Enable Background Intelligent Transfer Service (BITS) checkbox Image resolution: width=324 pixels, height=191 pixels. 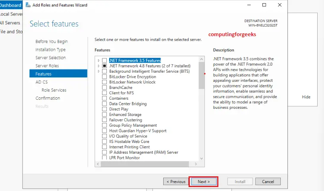click(104, 71)
